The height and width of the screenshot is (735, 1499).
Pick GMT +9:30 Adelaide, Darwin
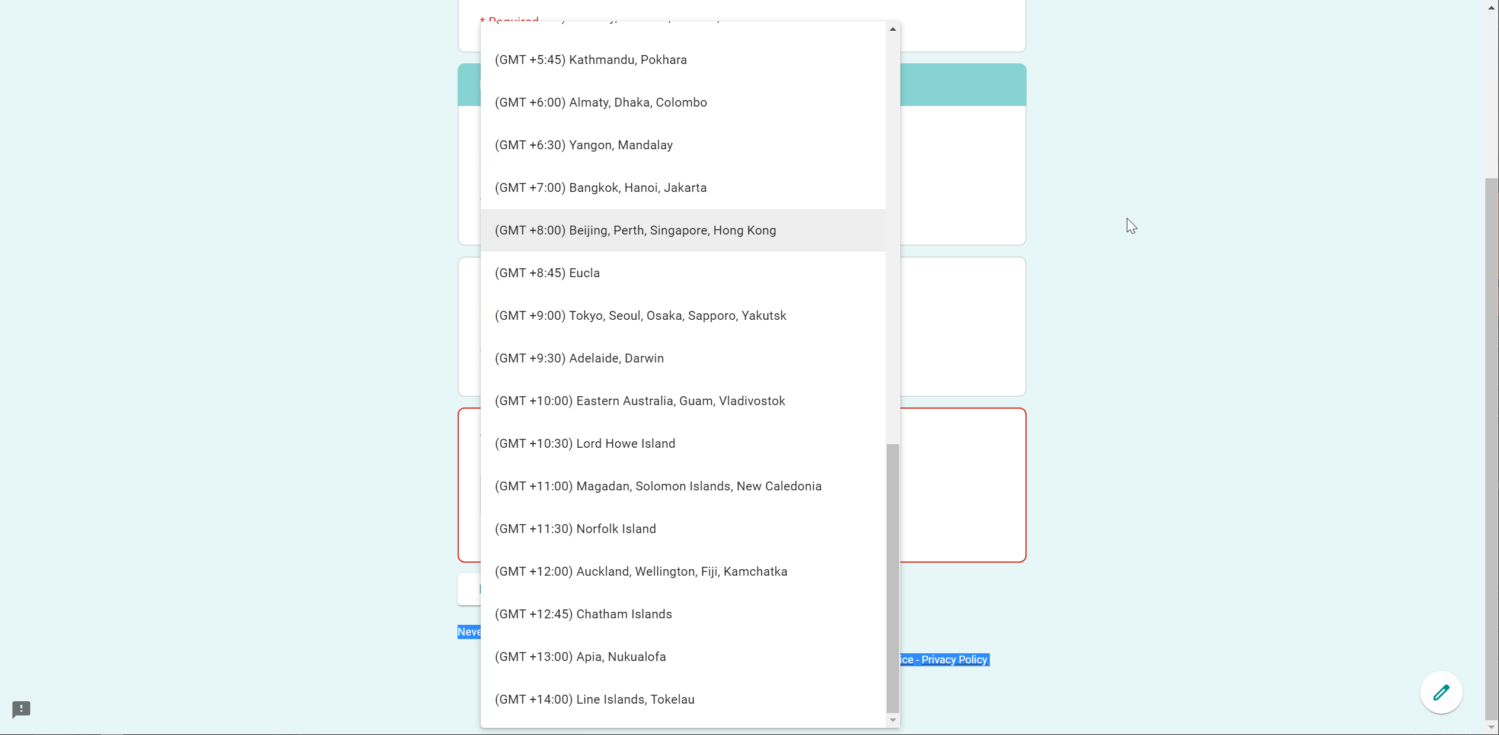click(x=579, y=358)
